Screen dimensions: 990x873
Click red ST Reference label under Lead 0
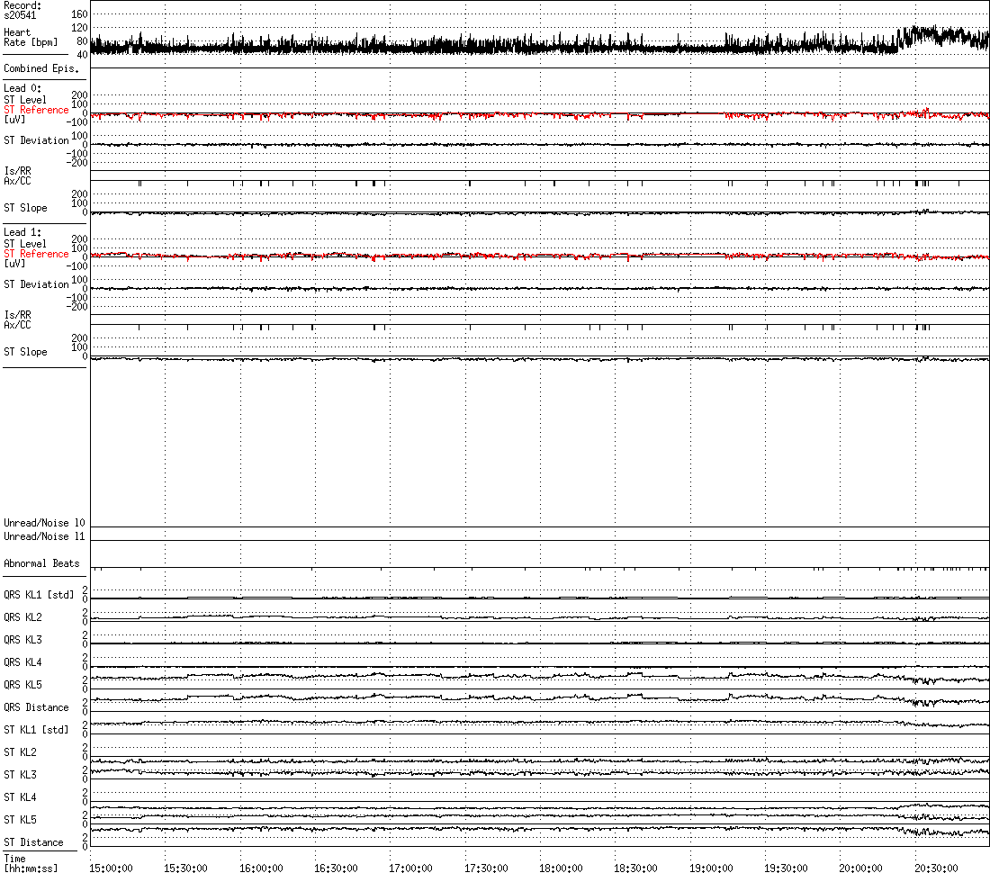pyautogui.click(x=36, y=110)
